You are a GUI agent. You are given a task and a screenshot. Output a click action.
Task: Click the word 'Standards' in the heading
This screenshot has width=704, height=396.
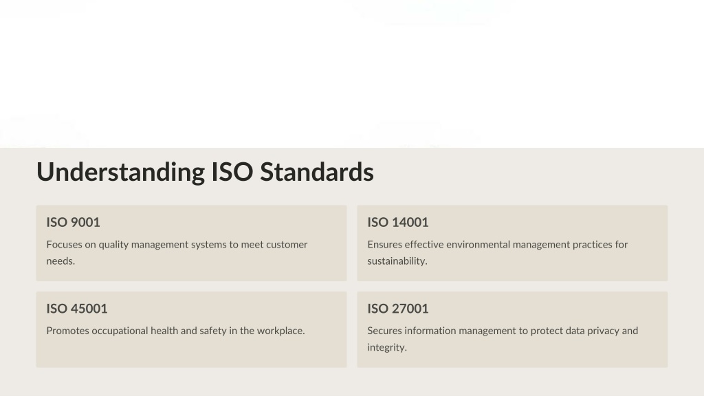tap(317, 172)
